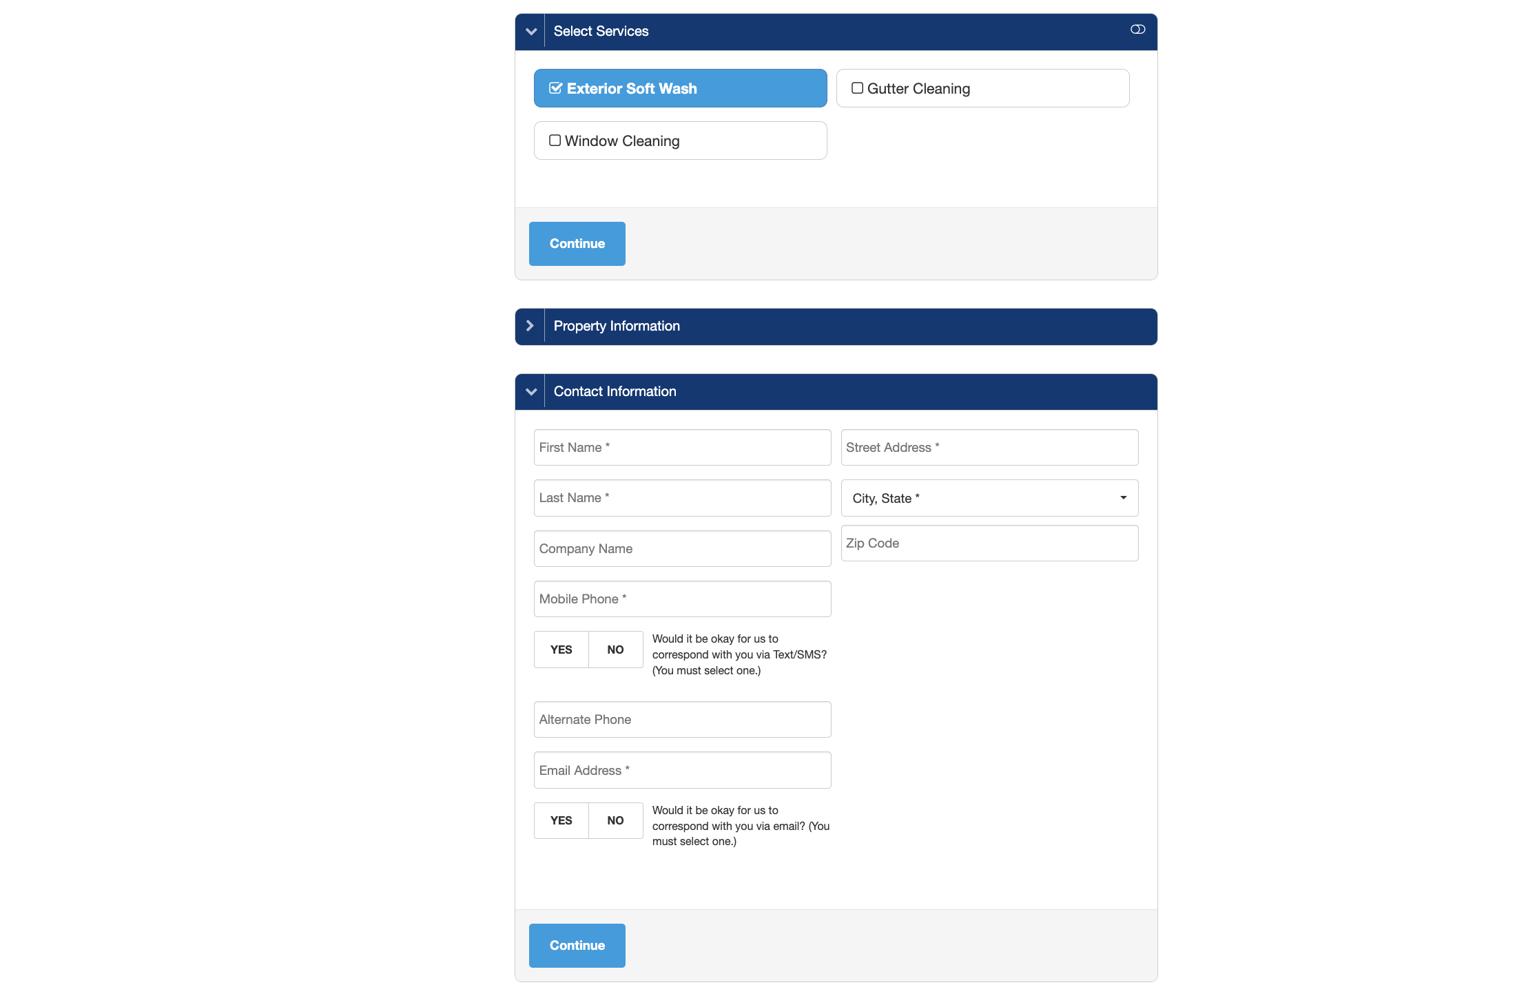Click the Zip Code field
This screenshot has height=1007, width=1537.
pyautogui.click(x=989, y=543)
